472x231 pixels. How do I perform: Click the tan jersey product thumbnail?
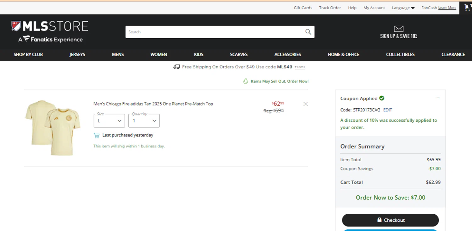53,128
